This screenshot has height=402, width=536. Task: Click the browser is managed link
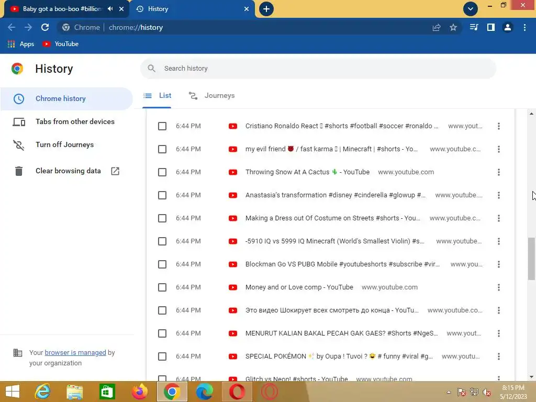[x=75, y=352]
